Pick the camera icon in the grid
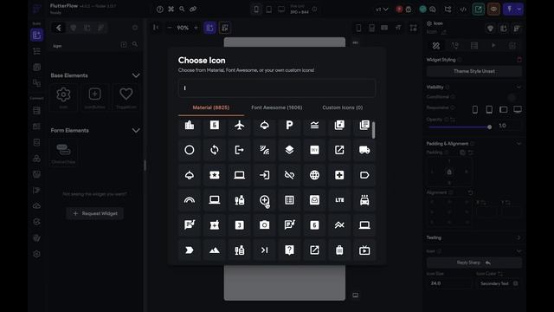Image resolution: width=554 pixels, height=312 pixels. 264,225
